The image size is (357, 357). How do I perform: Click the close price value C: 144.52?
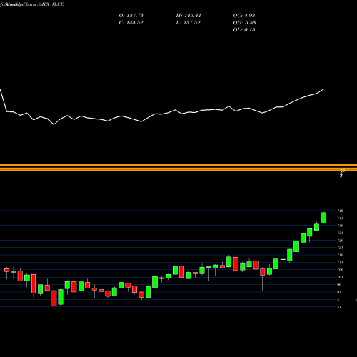131,23
